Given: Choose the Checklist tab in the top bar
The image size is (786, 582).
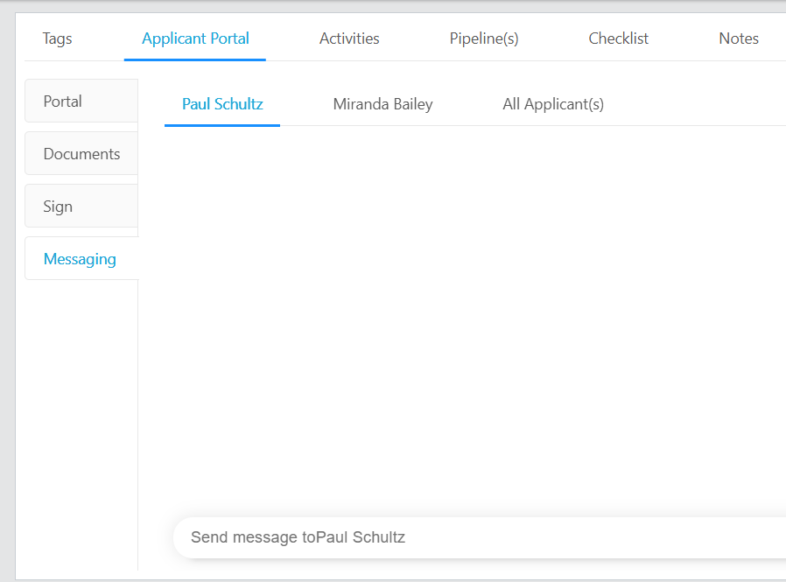Looking at the screenshot, I should pos(618,39).
